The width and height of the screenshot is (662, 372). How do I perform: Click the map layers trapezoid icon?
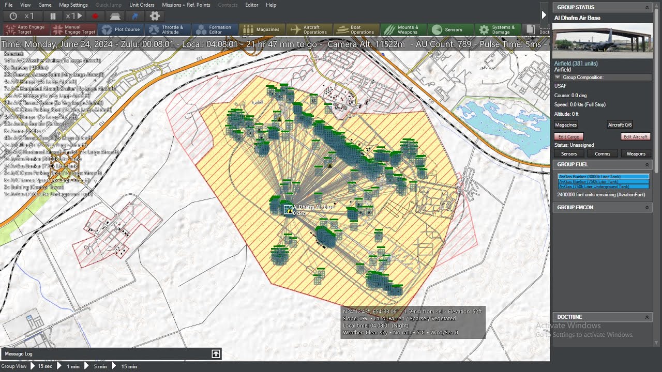tap(115, 17)
